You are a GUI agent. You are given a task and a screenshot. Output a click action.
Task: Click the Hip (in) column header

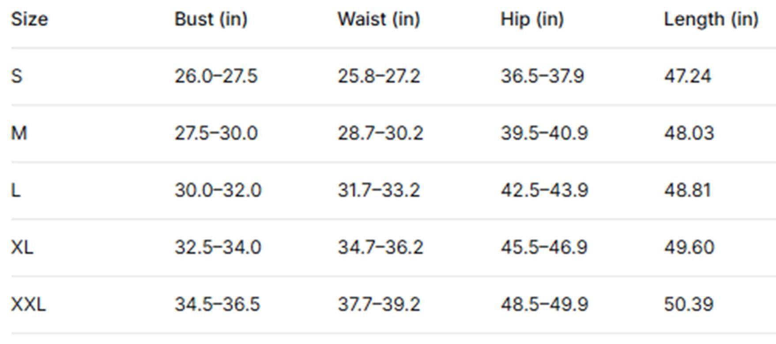tap(532, 19)
